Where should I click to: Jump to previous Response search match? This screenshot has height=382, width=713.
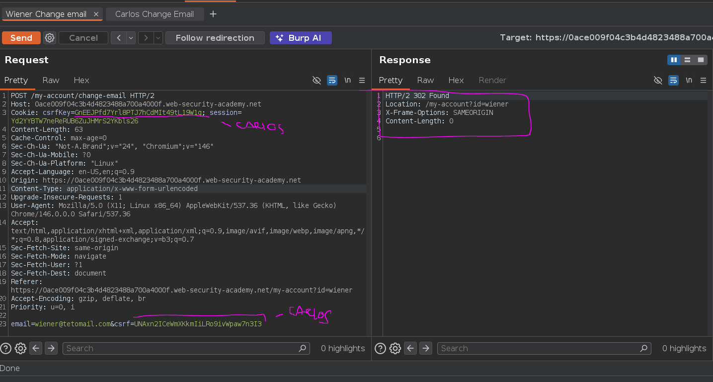(410, 348)
